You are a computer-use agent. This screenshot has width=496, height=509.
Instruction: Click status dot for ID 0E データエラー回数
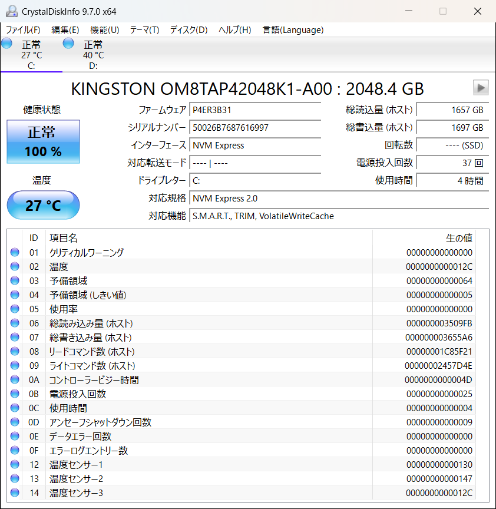pos(15,436)
